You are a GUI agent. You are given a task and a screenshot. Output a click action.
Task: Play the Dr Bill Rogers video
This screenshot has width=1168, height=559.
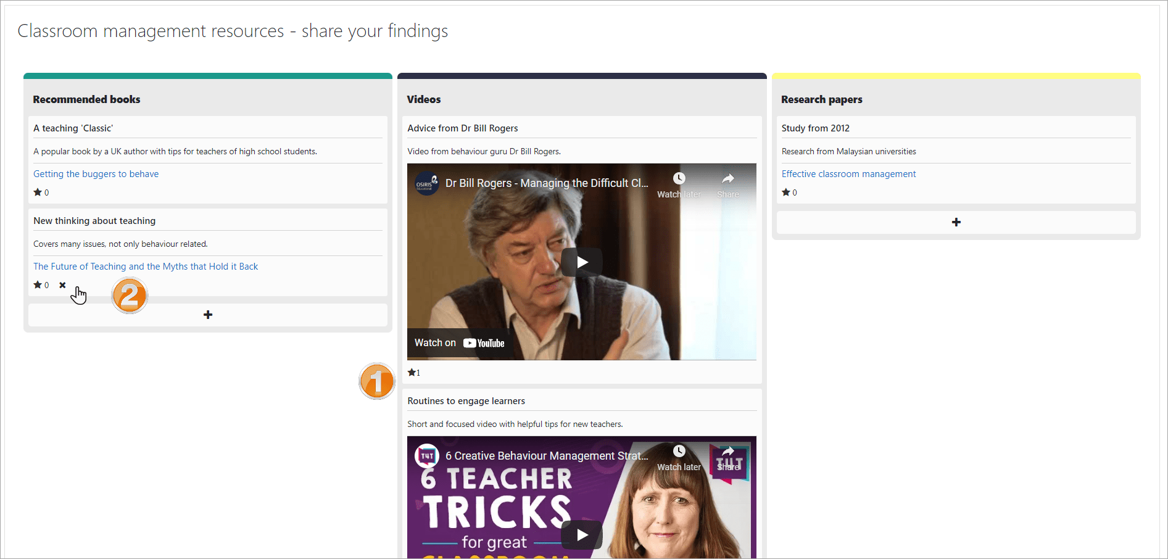pyautogui.click(x=581, y=262)
